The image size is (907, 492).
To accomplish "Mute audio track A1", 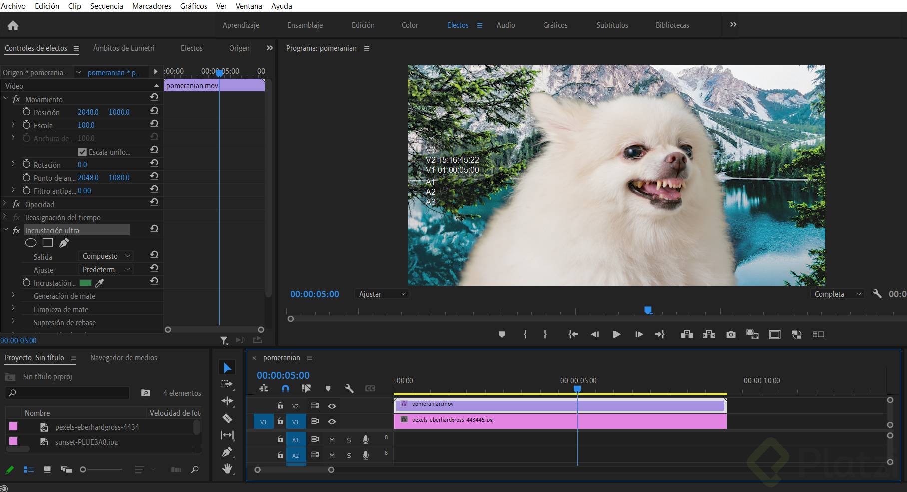I will point(332,440).
